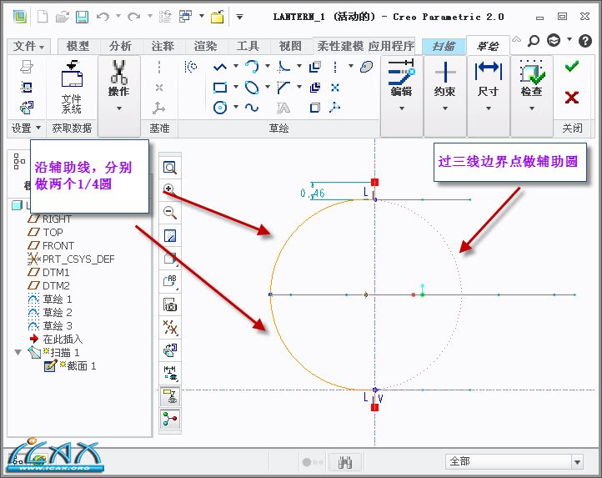
Task: Toggle vertex display at toolbar bottom
Action: [x=169, y=418]
